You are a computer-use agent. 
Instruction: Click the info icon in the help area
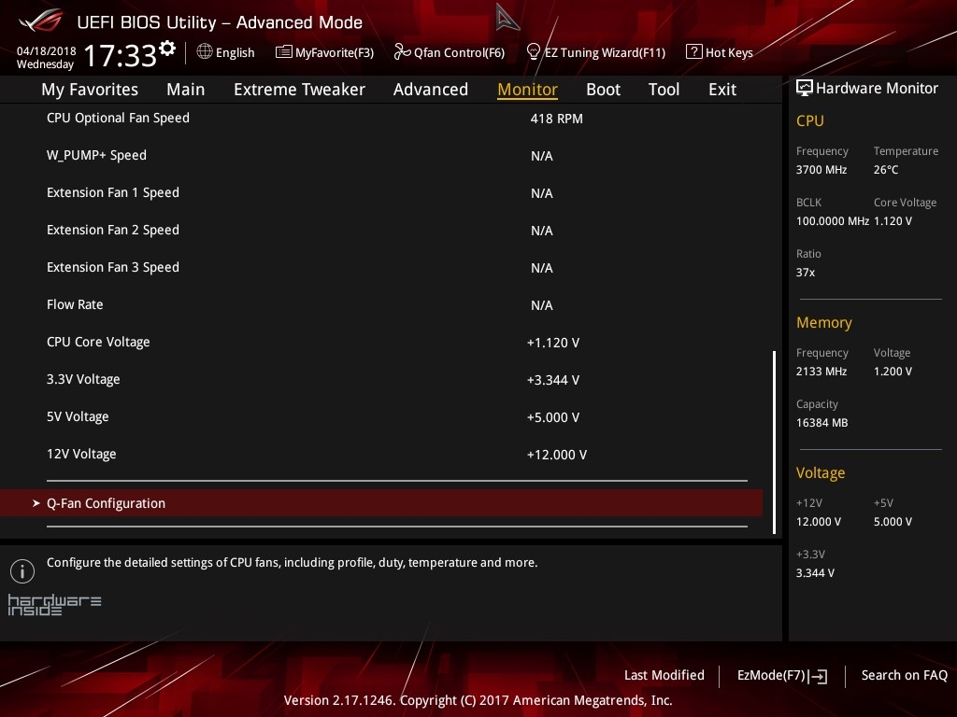click(x=22, y=571)
